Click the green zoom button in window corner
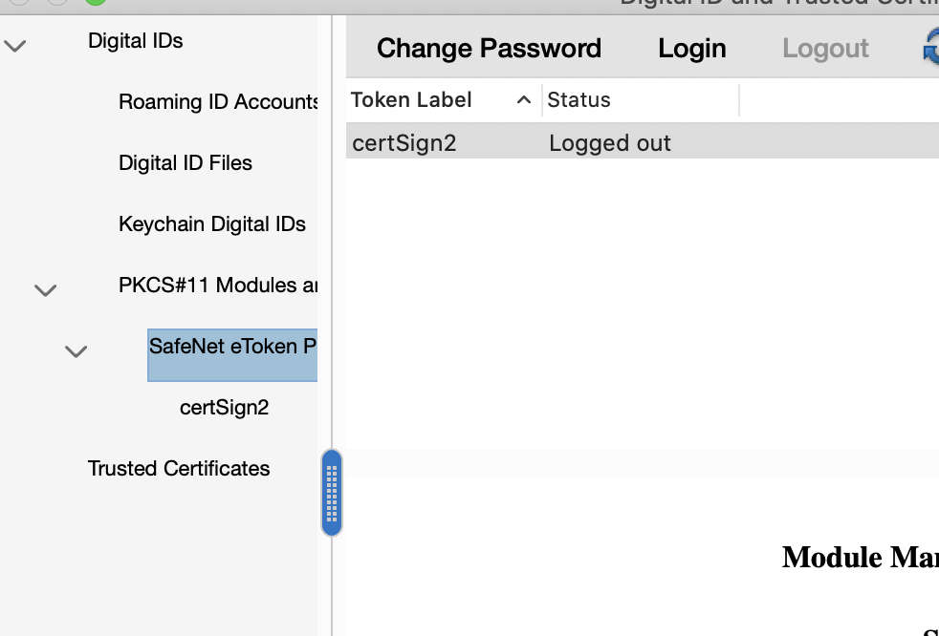 point(94,4)
